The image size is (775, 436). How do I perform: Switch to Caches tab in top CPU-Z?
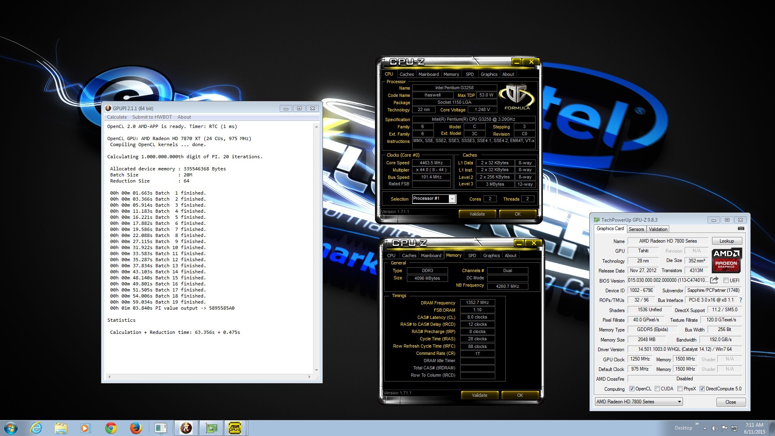click(406, 74)
